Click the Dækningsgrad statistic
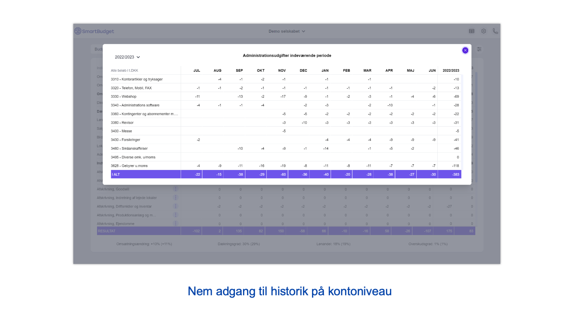 pos(239,244)
